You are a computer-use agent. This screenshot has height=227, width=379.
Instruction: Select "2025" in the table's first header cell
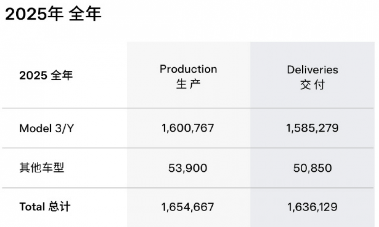tap(33, 76)
